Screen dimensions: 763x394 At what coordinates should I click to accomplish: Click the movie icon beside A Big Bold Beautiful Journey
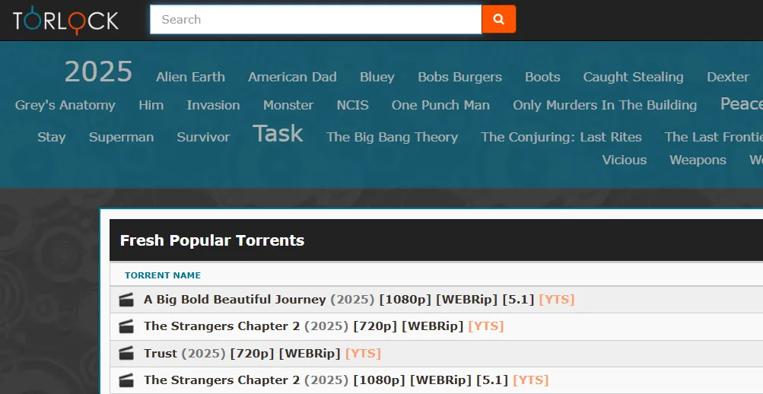tap(126, 300)
